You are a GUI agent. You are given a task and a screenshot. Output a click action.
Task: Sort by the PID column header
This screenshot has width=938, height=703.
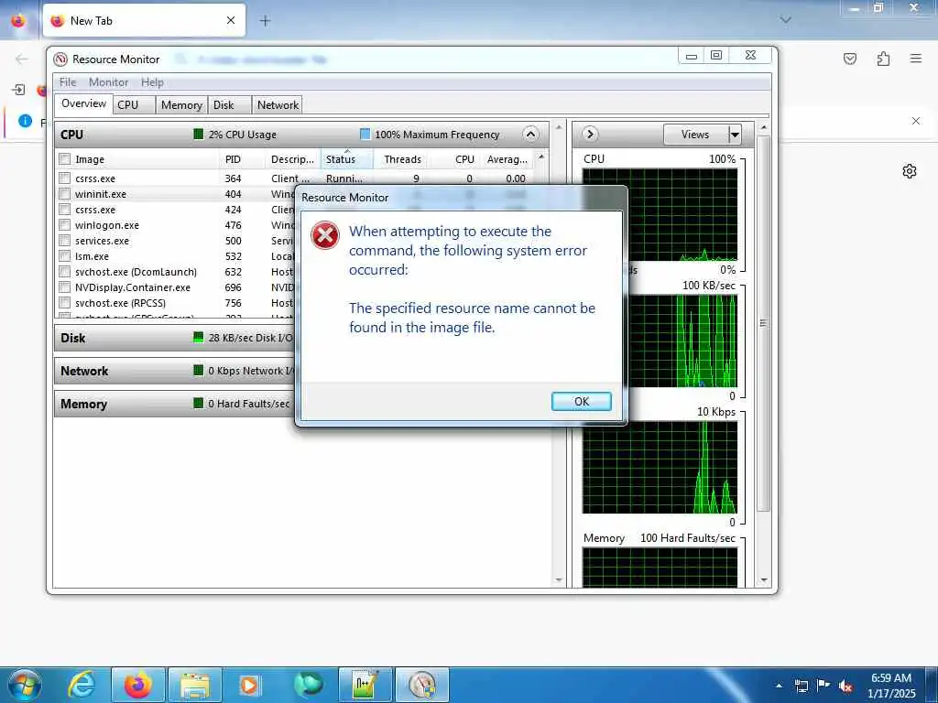(x=242, y=159)
